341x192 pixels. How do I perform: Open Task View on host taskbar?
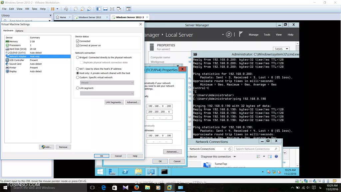pos(92,187)
